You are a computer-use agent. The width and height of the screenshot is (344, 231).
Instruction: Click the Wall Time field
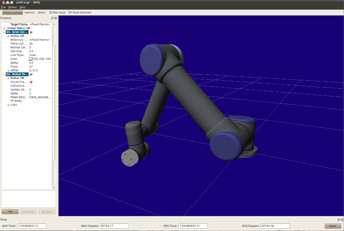tap(32, 226)
